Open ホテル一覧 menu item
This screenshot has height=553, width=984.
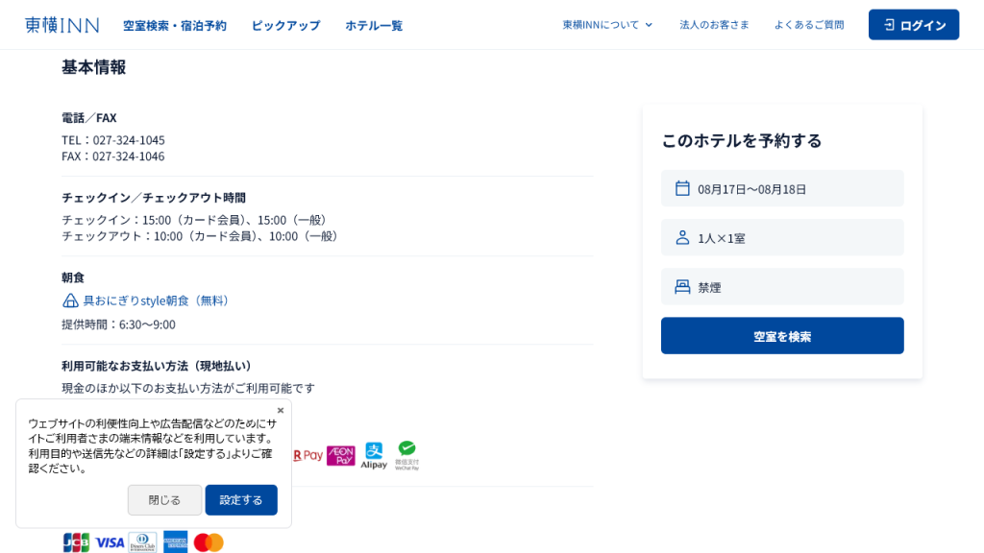point(374,26)
